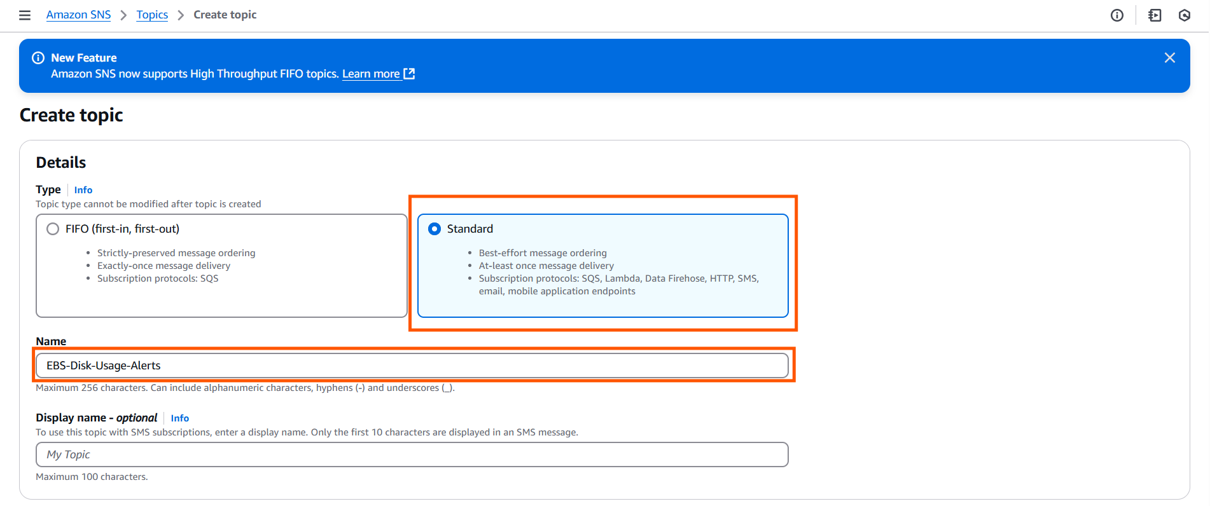The image size is (1210, 506).
Task: Click 'Exactly-once message delivery' text
Action: [163, 266]
